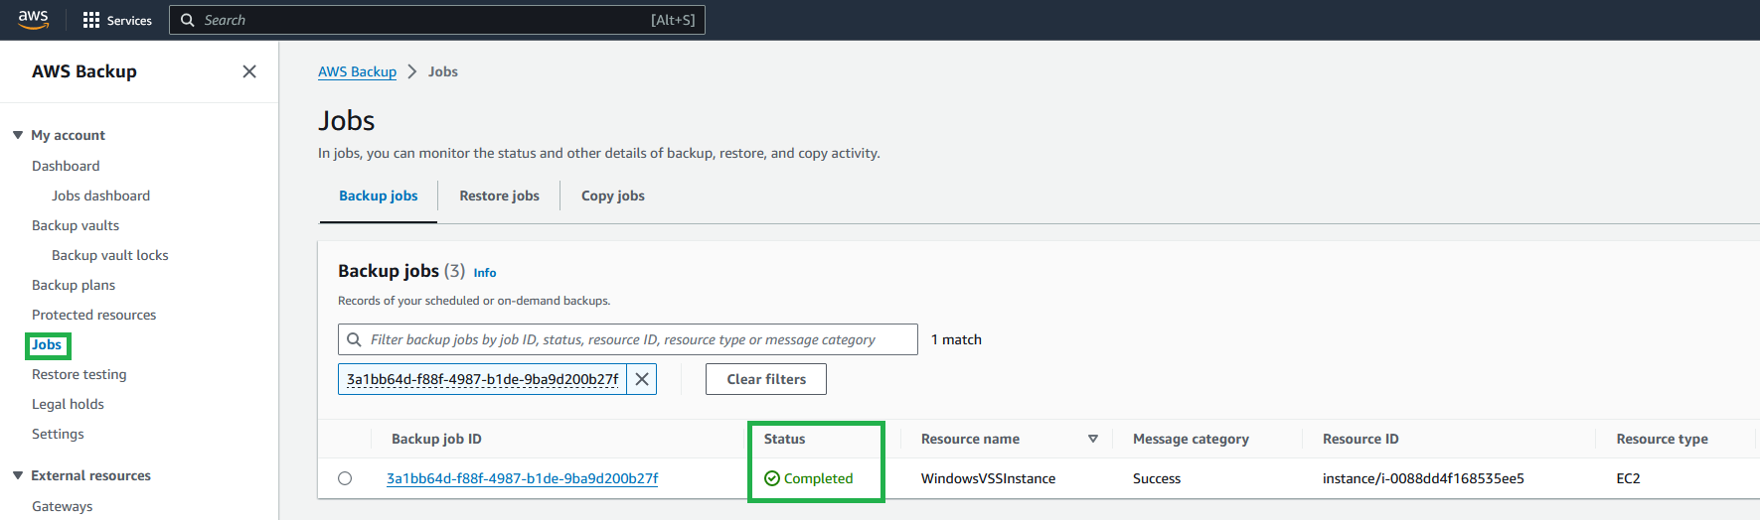Open Protected resources in the sidebar
Viewport: 1760px width, 520px height.
click(94, 315)
